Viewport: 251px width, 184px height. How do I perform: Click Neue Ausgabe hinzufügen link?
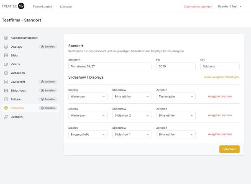tap(222, 77)
